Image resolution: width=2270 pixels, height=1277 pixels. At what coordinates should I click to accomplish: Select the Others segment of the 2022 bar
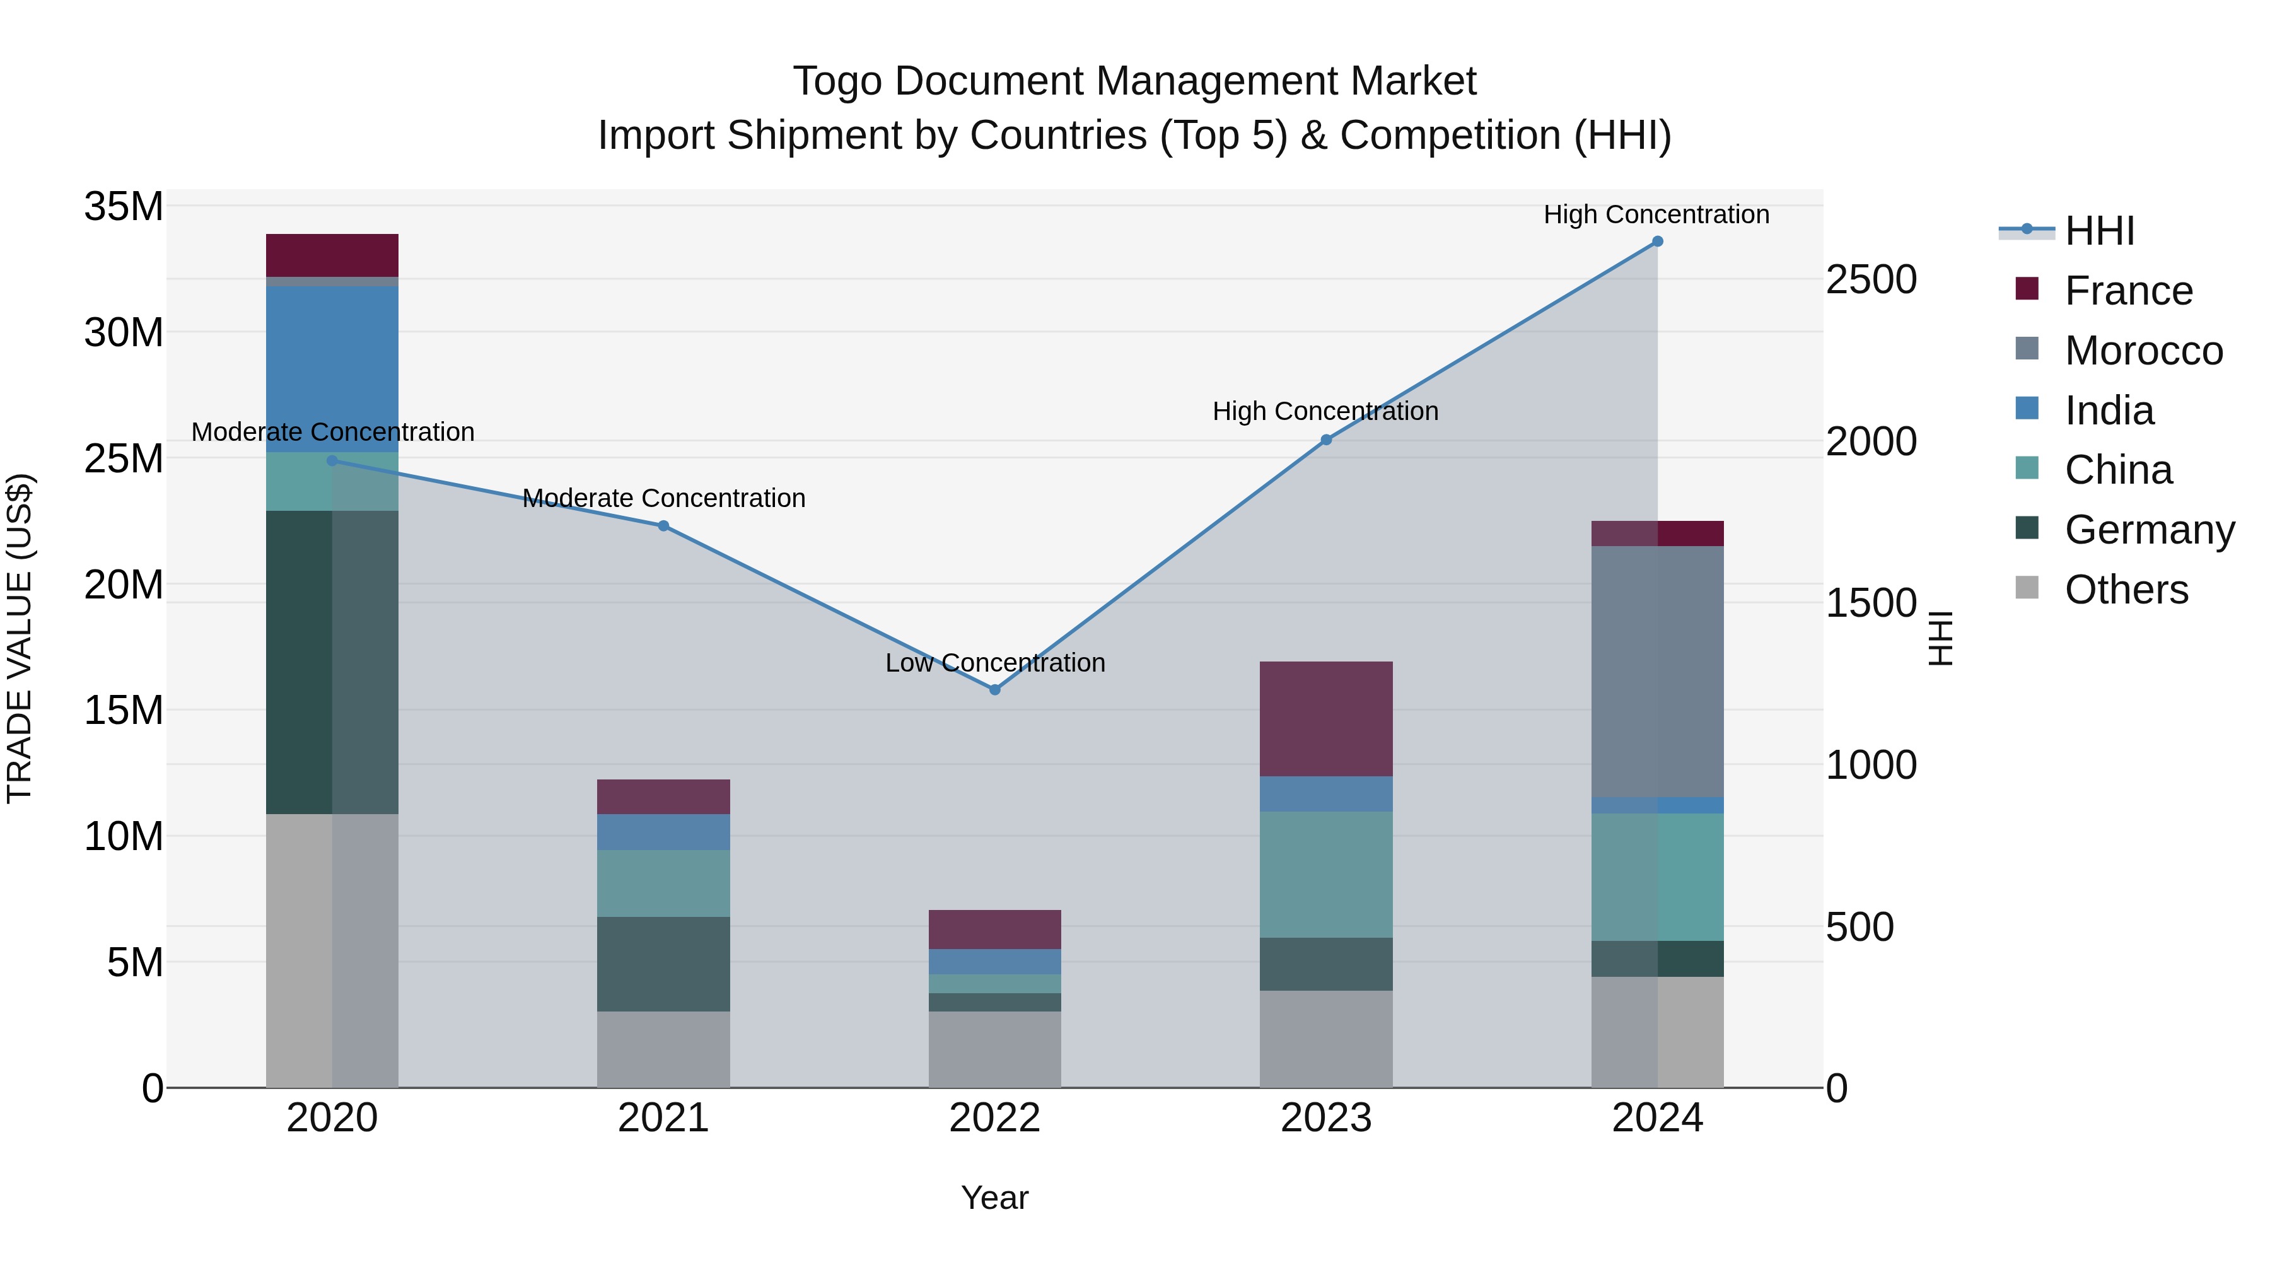[x=995, y=1049]
